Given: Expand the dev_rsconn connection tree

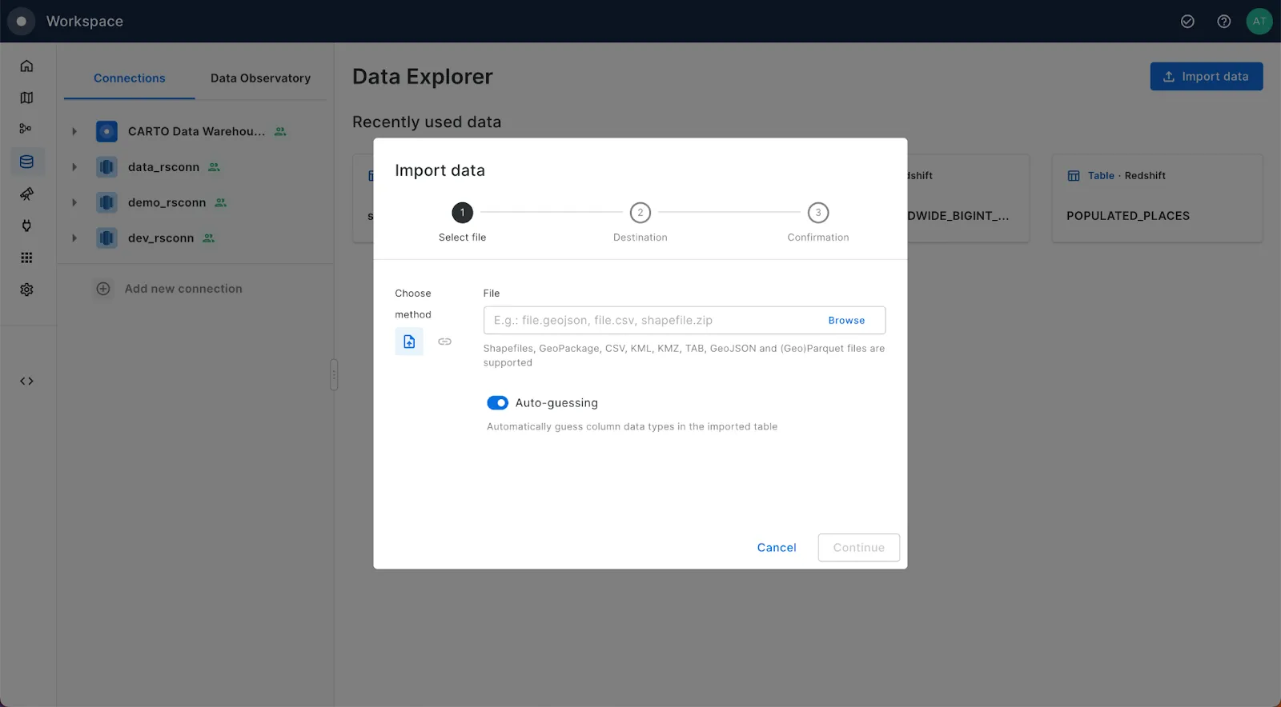Looking at the screenshot, I should point(74,238).
